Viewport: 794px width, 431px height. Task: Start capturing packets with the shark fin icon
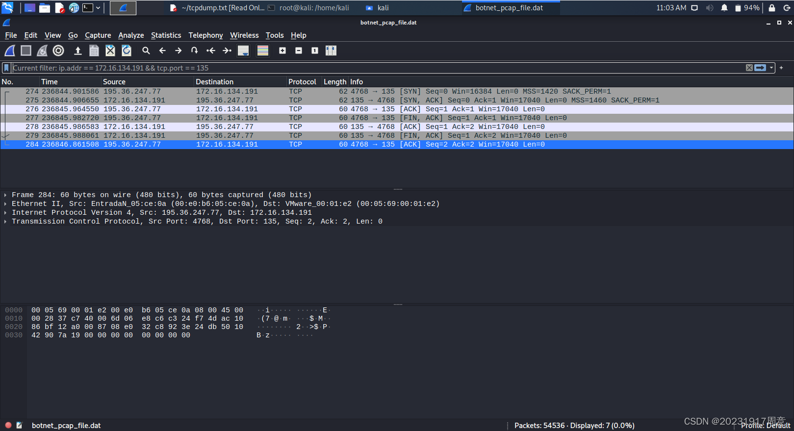pos(10,51)
